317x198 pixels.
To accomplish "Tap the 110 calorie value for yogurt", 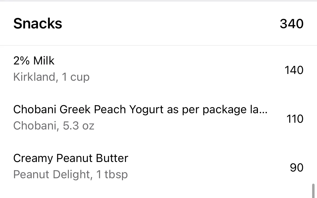I will coord(295,119).
